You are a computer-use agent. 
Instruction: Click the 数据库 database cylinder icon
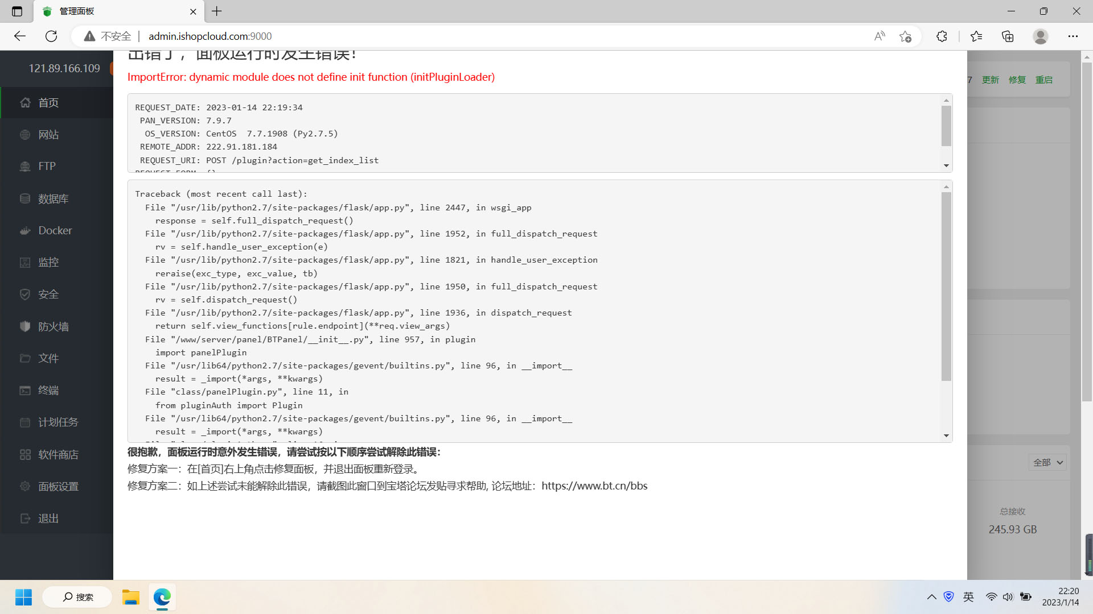point(25,198)
